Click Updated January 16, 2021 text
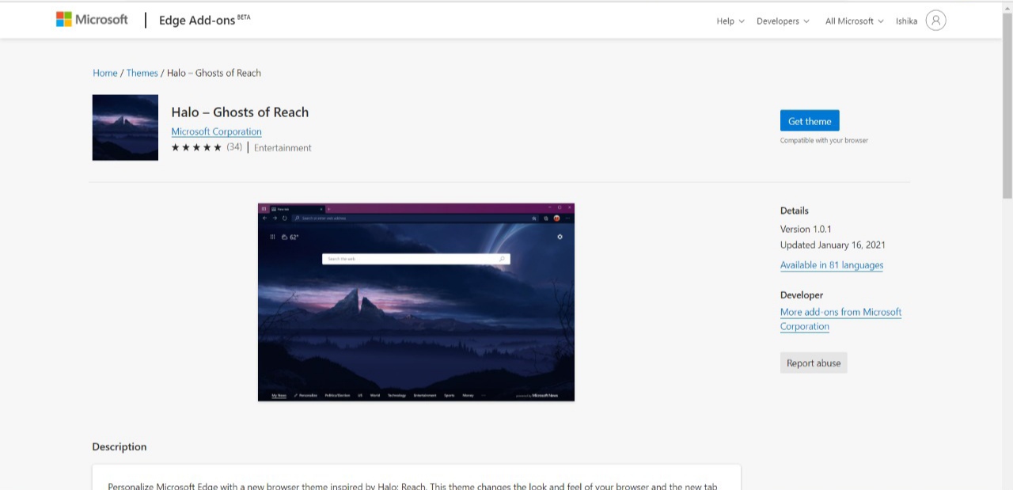 [x=833, y=245]
